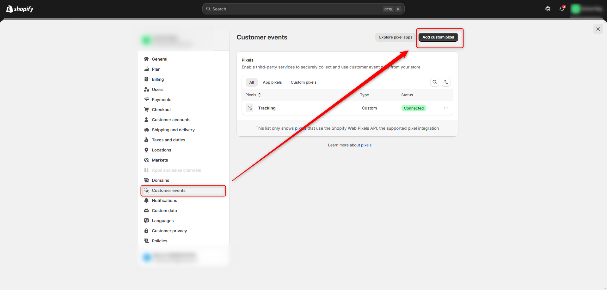Toggle the Pixels column sort order
Screen dimensions: 607x290
tap(259, 95)
